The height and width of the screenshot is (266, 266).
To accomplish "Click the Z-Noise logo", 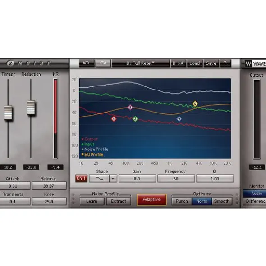I will 29,63.
